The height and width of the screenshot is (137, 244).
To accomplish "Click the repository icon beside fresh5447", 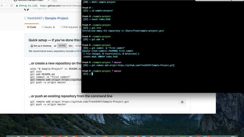I will tap(26, 18).
